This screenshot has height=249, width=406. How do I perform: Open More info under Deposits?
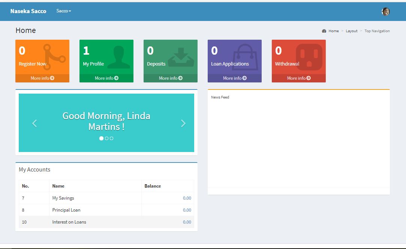click(x=171, y=78)
